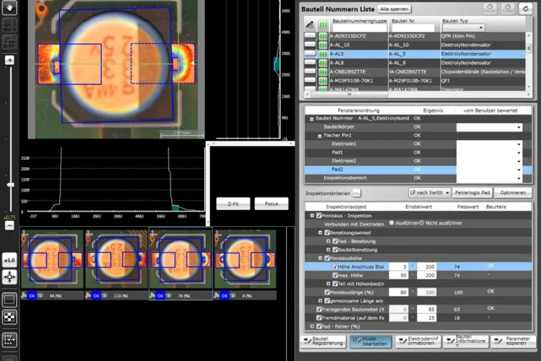Click the Optimieren button
541x361 pixels.
pyautogui.click(x=513, y=193)
